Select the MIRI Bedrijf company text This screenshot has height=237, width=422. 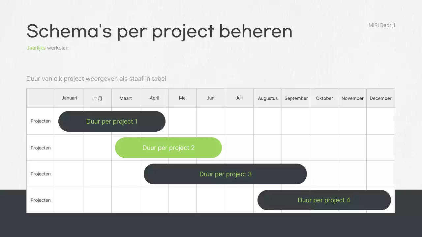click(382, 25)
